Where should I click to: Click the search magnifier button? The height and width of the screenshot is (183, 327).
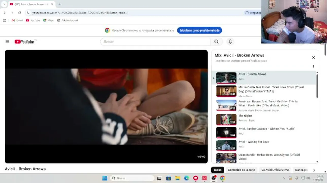pyautogui.click(x=216, y=42)
